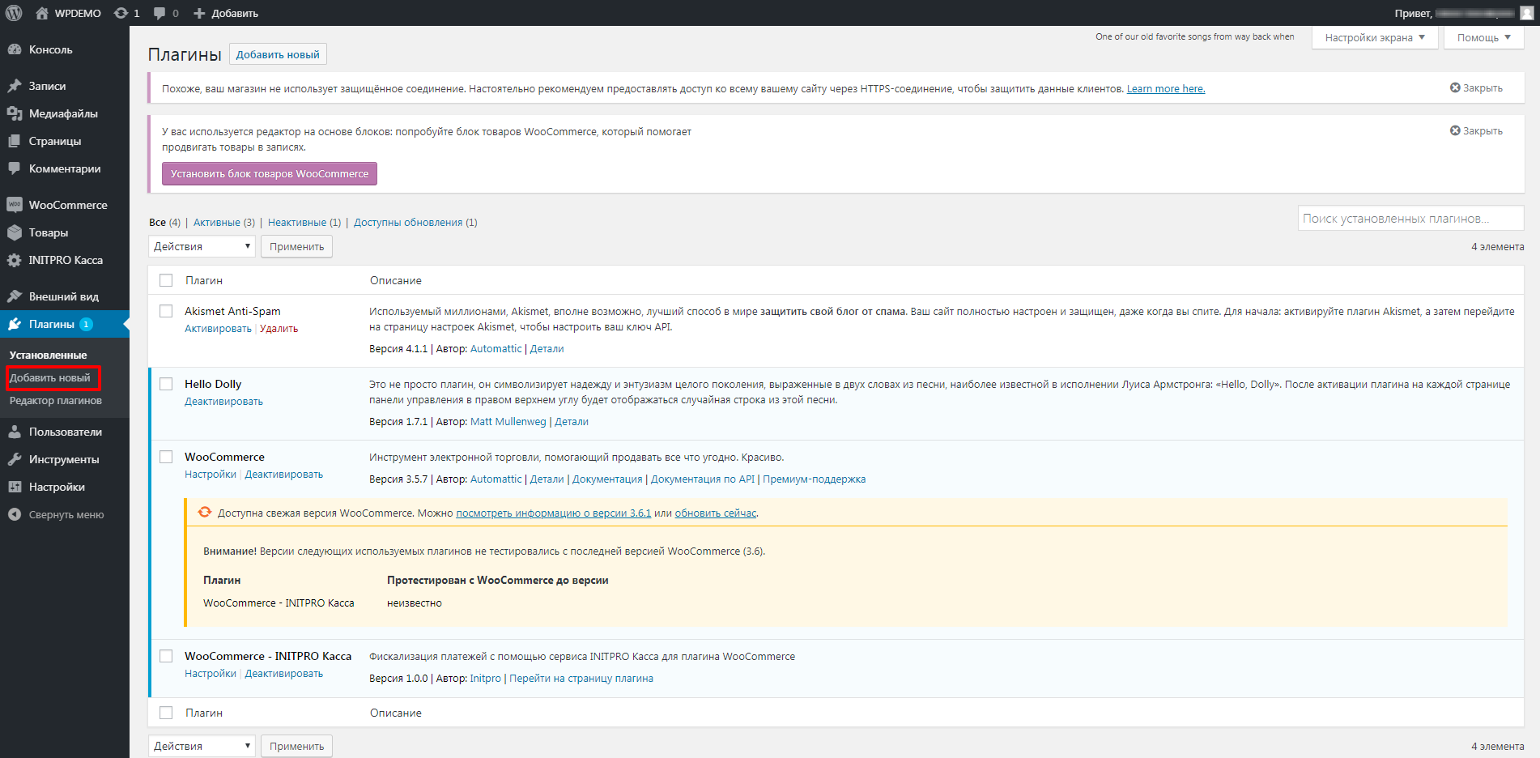
Task: Click the Медиафайлы media icon
Action: (15, 113)
